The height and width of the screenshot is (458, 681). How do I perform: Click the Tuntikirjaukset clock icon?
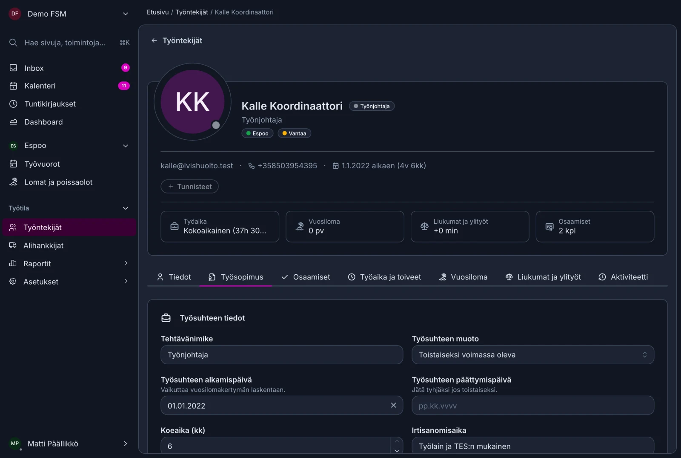(13, 104)
